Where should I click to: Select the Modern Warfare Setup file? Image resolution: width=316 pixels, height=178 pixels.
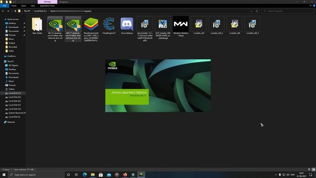click(x=181, y=27)
